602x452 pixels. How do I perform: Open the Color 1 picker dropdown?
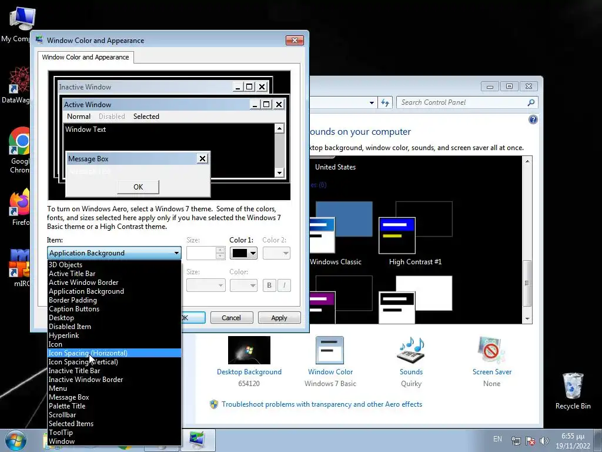coord(253,253)
